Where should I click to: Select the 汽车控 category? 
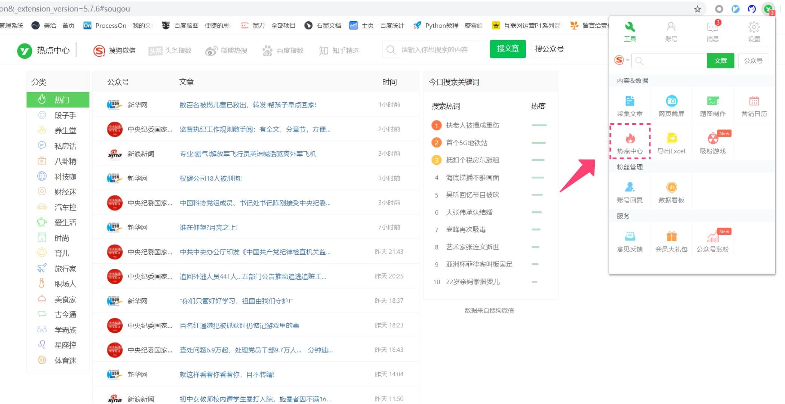(x=58, y=207)
